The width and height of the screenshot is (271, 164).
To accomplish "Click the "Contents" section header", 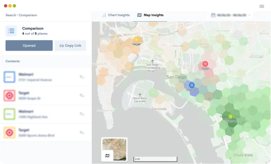I will [13, 61].
